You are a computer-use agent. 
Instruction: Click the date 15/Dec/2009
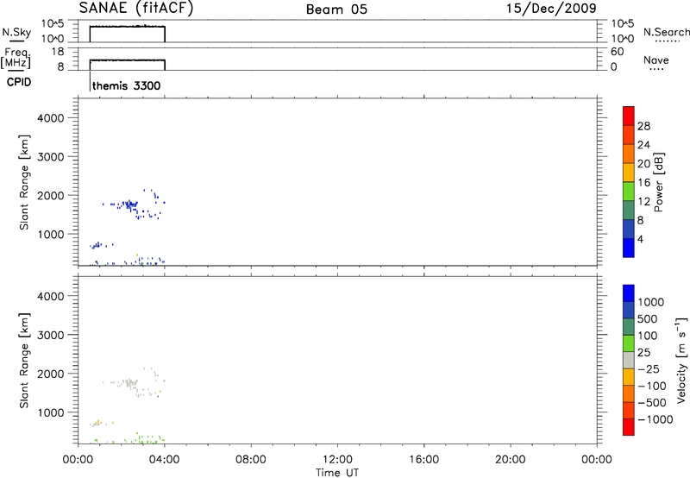(551, 9)
